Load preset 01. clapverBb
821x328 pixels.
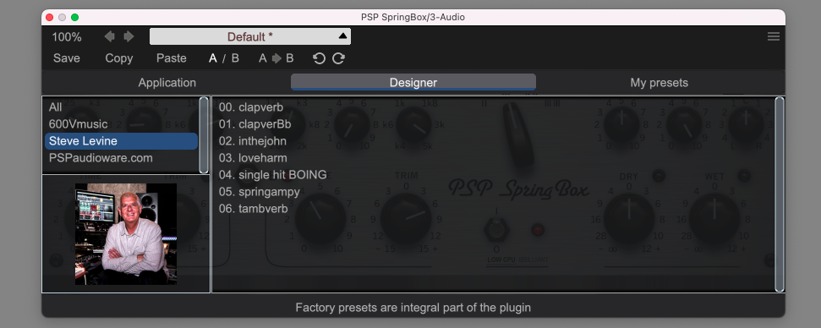(x=255, y=124)
